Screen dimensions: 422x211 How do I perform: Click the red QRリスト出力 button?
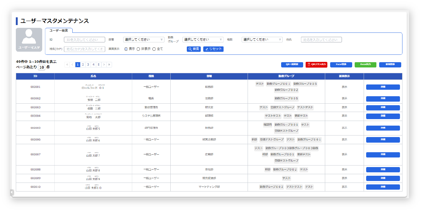(x=316, y=65)
